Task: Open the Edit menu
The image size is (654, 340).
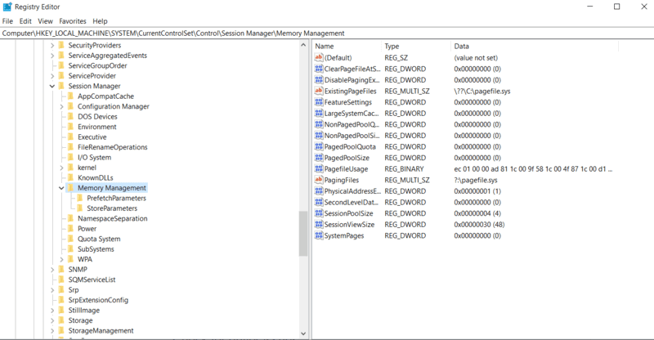Action: [25, 21]
